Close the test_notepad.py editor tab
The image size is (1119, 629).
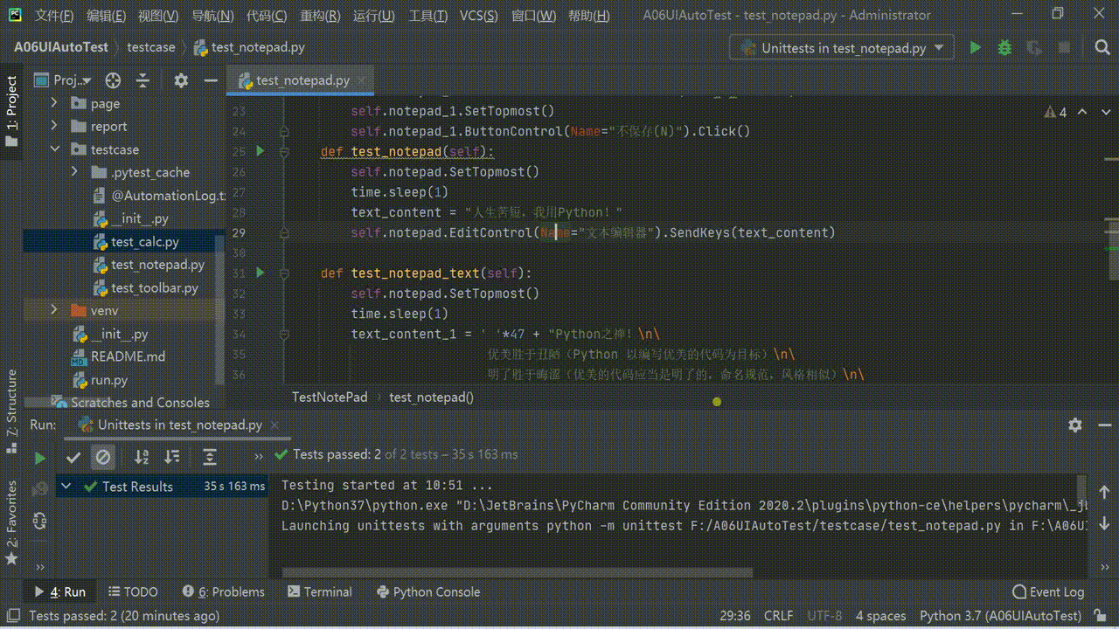(363, 80)
